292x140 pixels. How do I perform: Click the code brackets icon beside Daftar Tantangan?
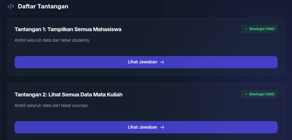11,7
